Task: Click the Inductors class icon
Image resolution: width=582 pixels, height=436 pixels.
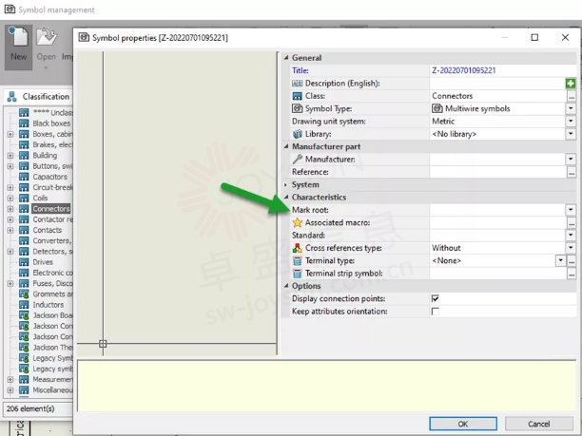Action: 24,305
